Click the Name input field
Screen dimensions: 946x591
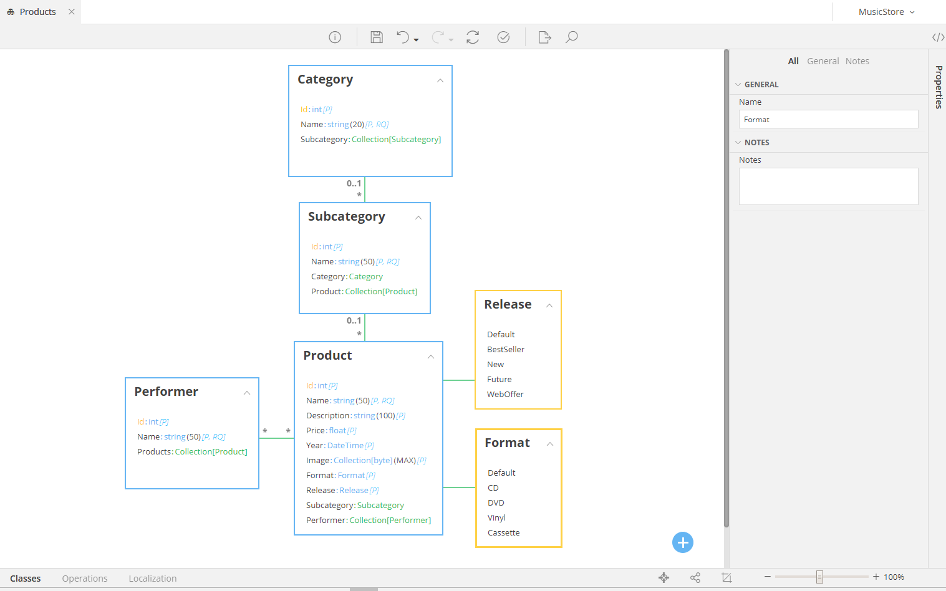point(828,119)
